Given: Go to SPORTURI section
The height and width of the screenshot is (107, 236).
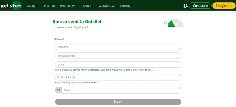Looking at the screenshot, I should pos(49,6).
